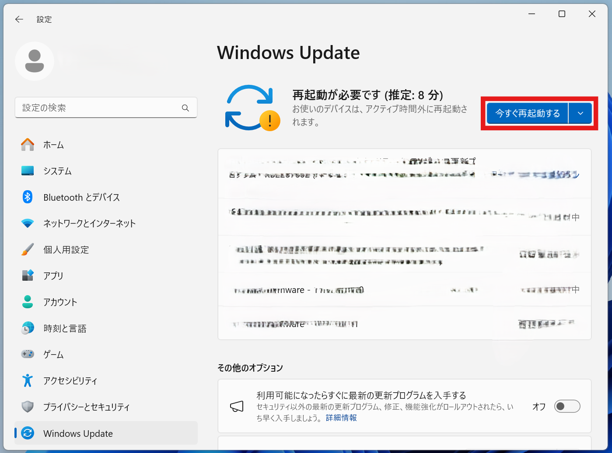This screenshot has height=453, width=612.
Task: Click the その他のオプション section heading
Action: [250, 368]
